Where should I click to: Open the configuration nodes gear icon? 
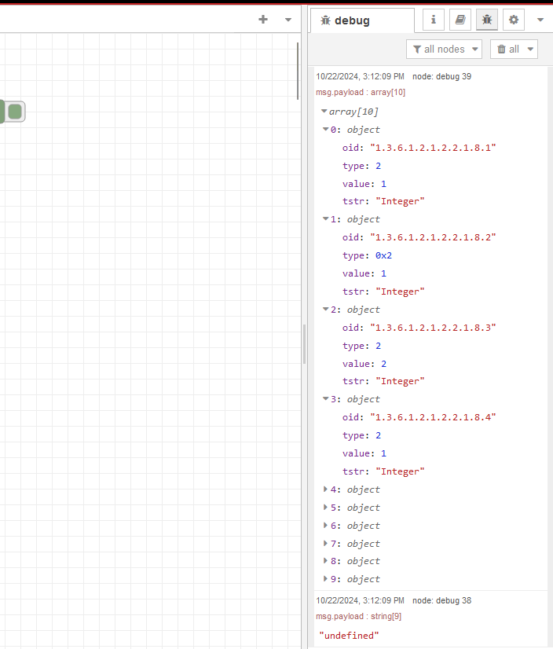click(x=514, y=20)
